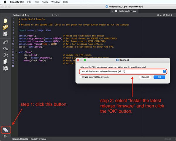Click the New File icon
176x141 pixels.
(5, 21)
